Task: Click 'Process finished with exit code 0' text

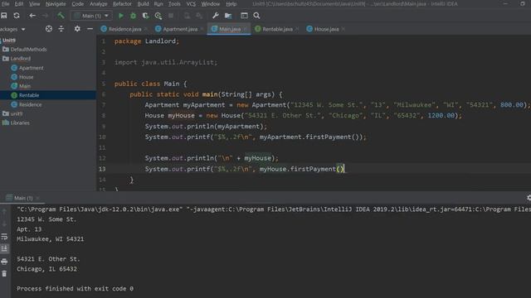Action: click(76, 289)
